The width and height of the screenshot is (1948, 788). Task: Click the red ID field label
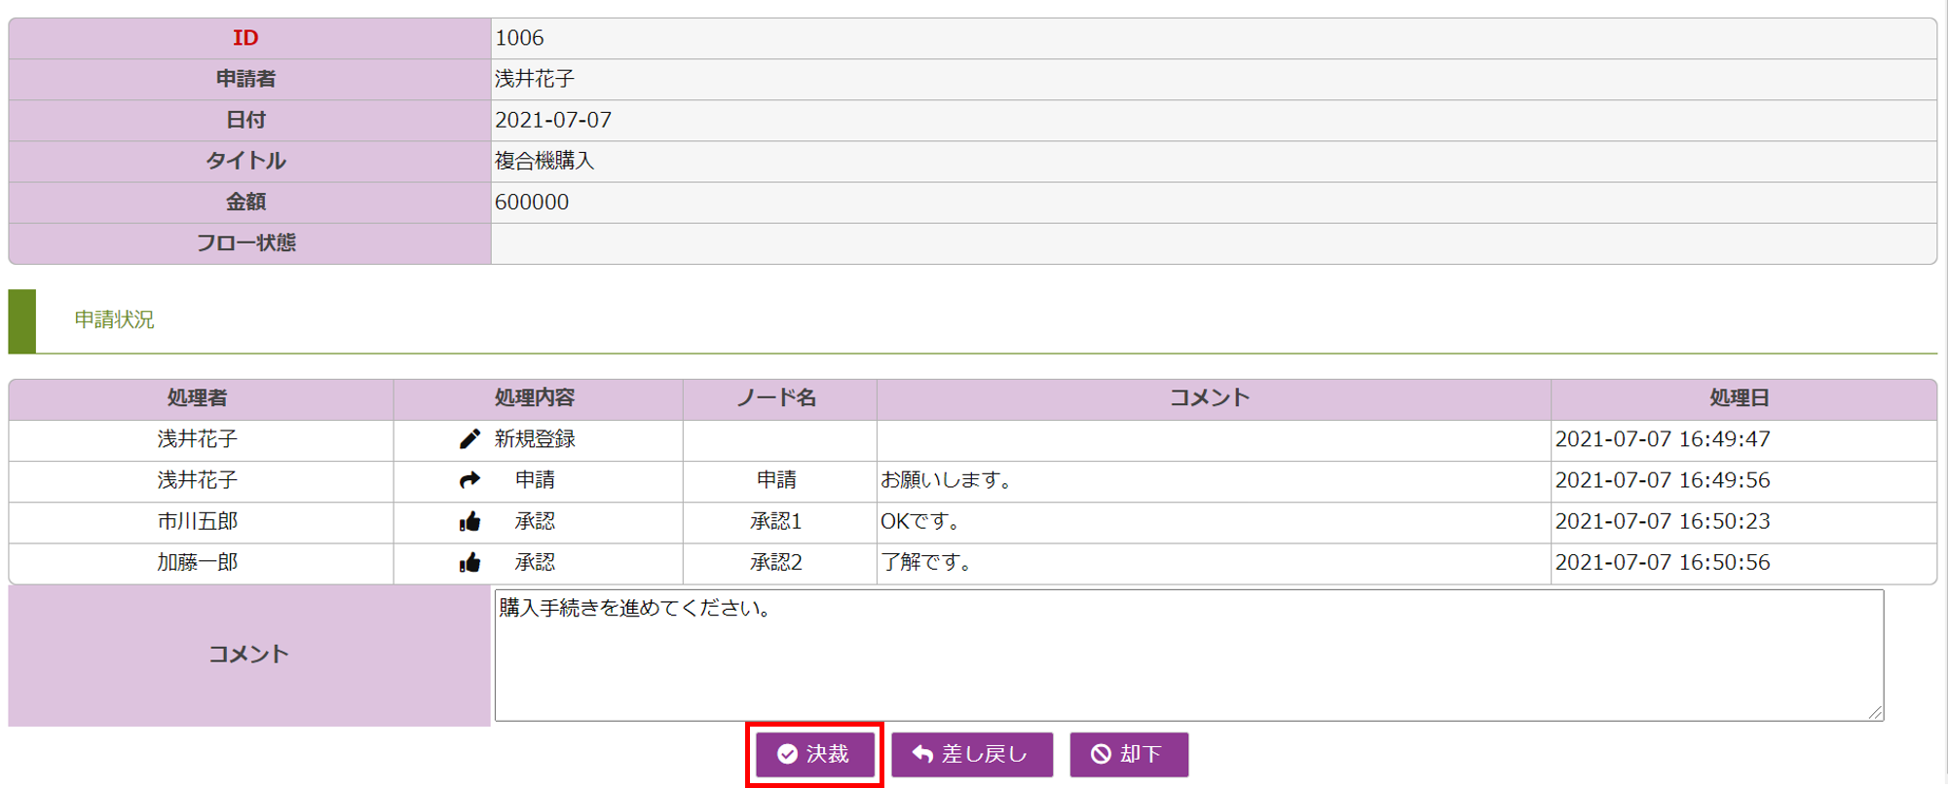point(245,38)
